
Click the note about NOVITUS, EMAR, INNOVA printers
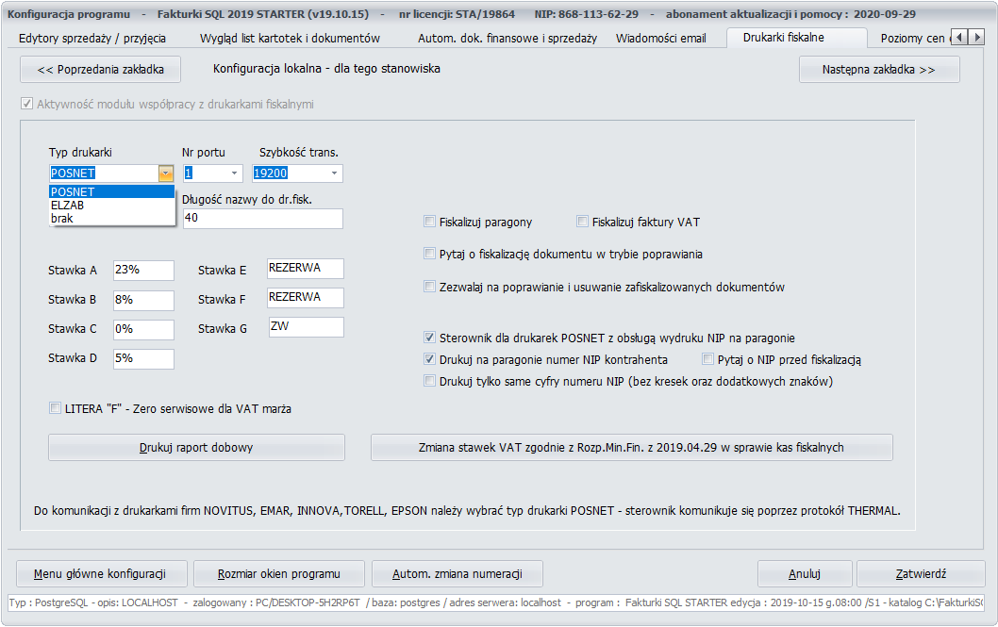point(467,511)
